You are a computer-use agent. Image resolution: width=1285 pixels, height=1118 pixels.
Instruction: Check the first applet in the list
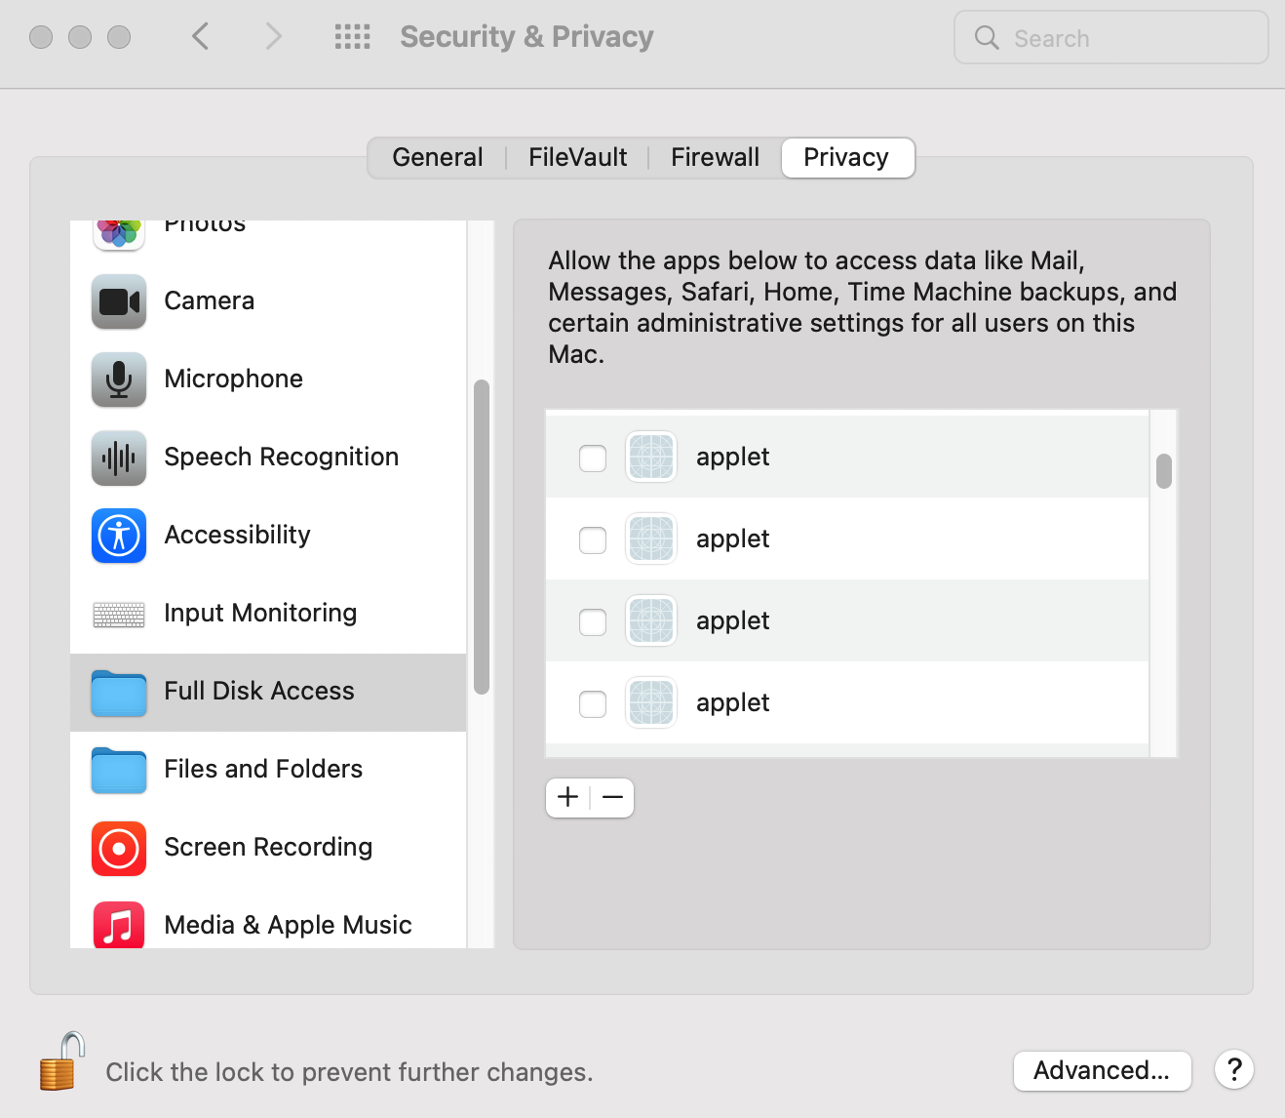tap(592, 458)
